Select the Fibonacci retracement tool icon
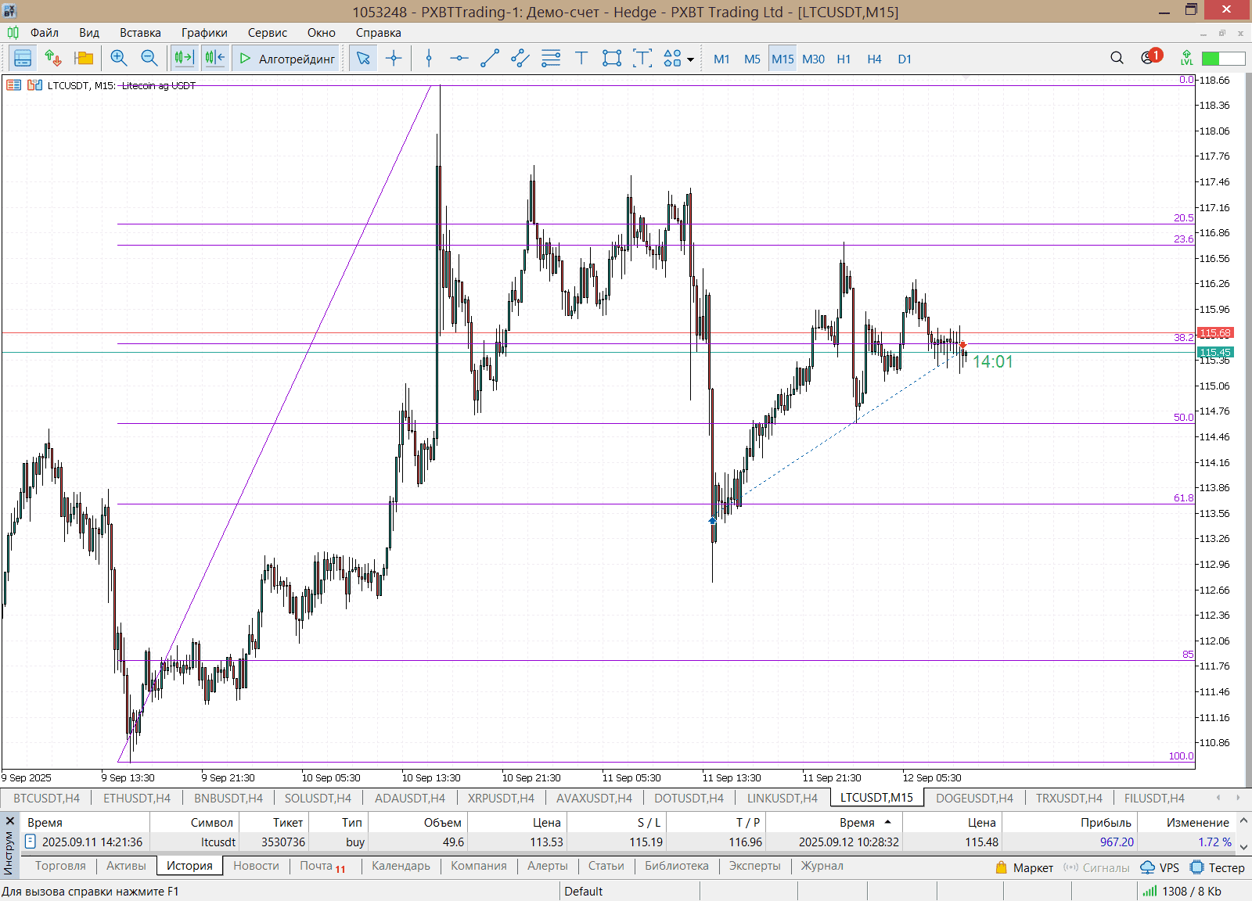 [x=551, y=59]
